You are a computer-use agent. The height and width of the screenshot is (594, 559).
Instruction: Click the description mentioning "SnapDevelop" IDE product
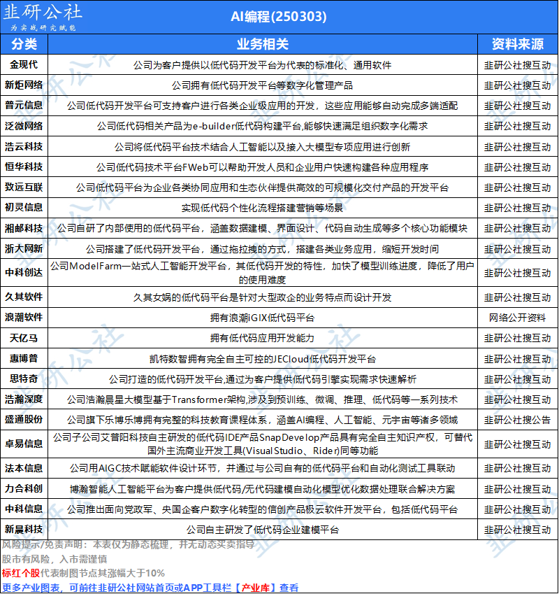click(262, 444)
